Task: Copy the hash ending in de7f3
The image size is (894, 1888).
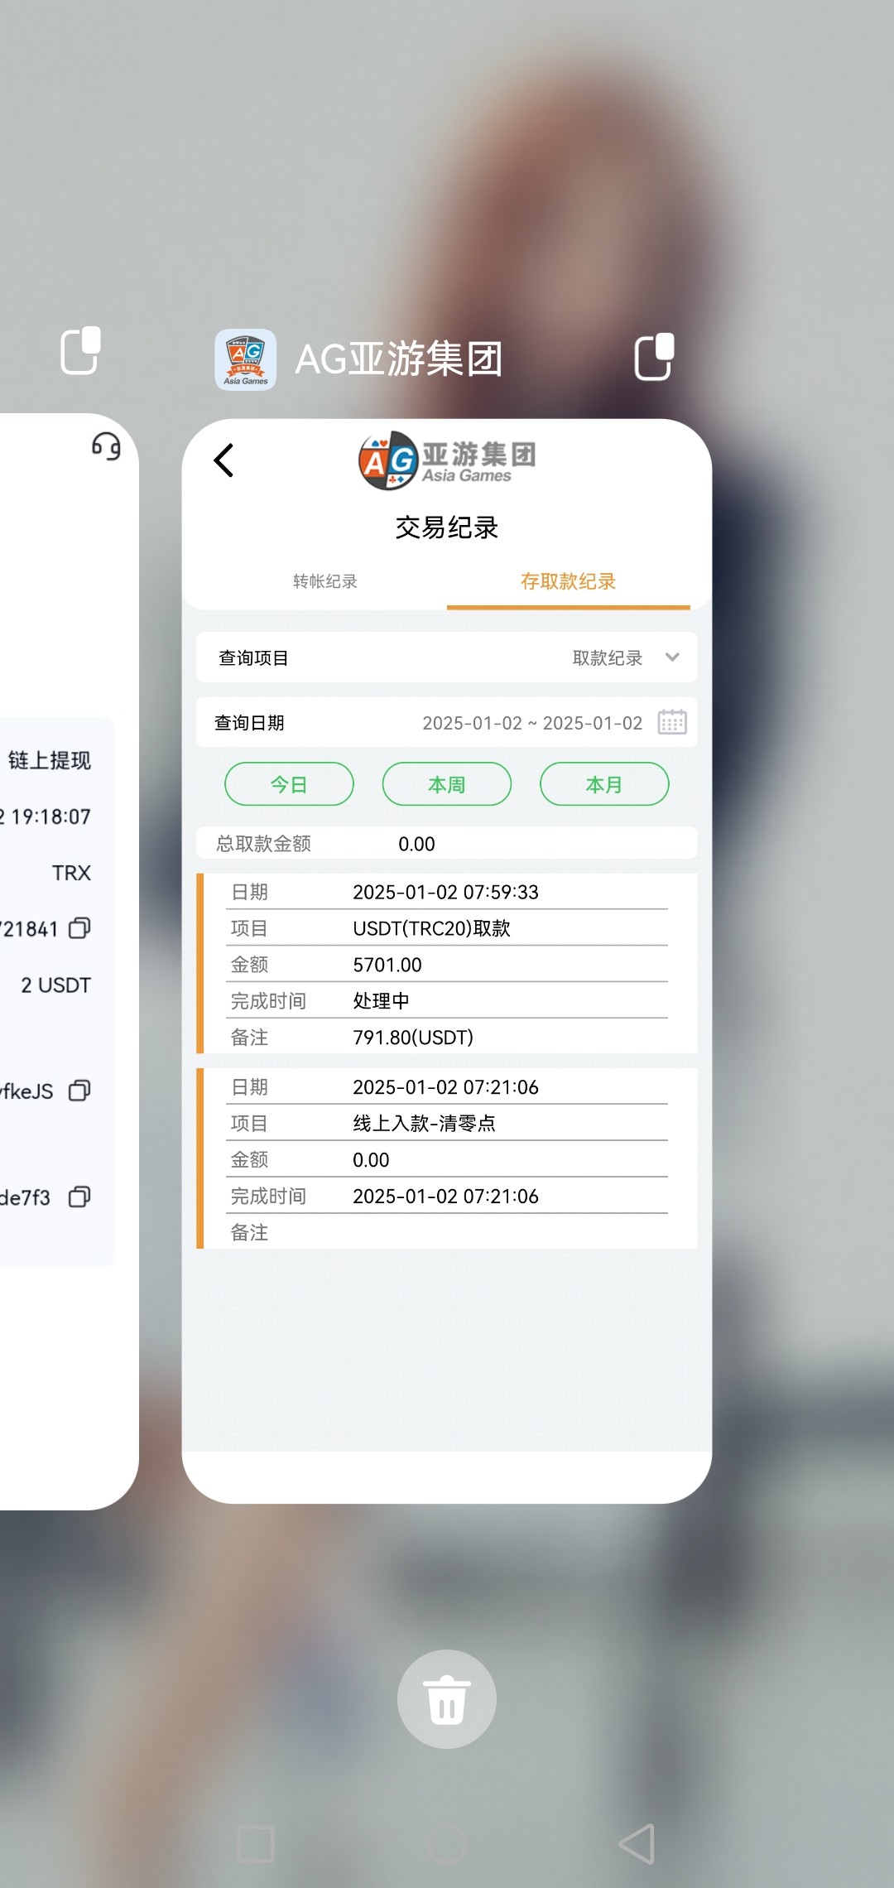Action: tap(79, 1197)
